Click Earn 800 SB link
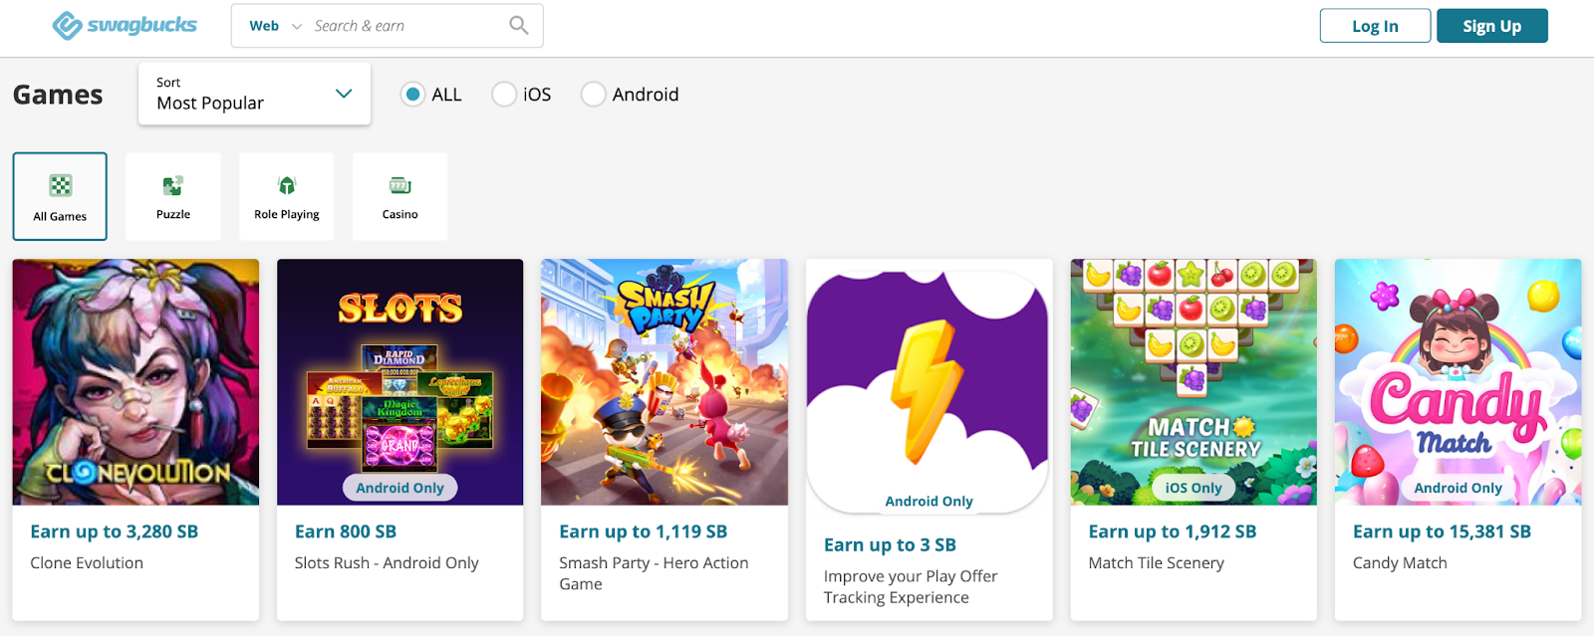This screenshot has height=636, width=1594. [346, 531]
